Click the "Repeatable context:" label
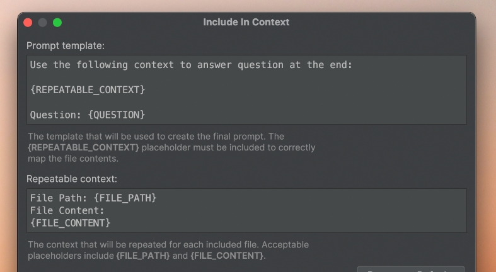The image size is (496, 272). 72,179
